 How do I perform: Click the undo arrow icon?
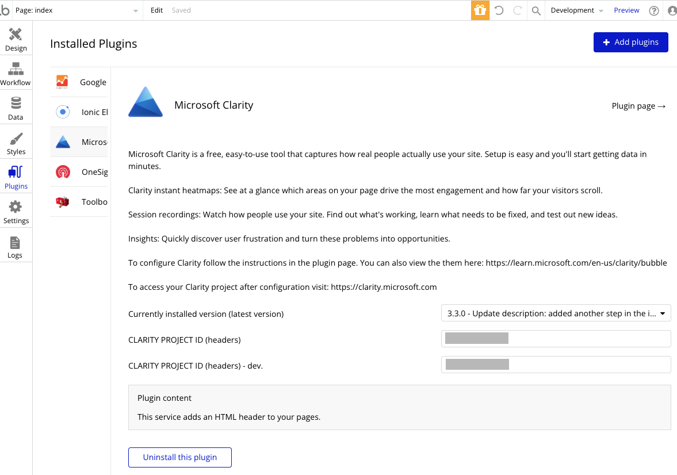tap(499, 10)
